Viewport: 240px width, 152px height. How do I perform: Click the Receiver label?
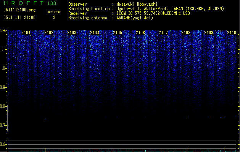click(77, 13)
